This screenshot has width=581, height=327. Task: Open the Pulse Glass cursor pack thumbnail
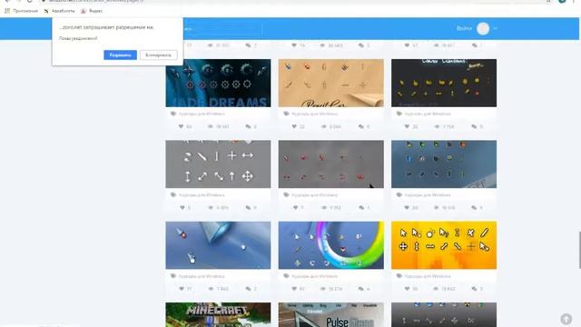330,315
